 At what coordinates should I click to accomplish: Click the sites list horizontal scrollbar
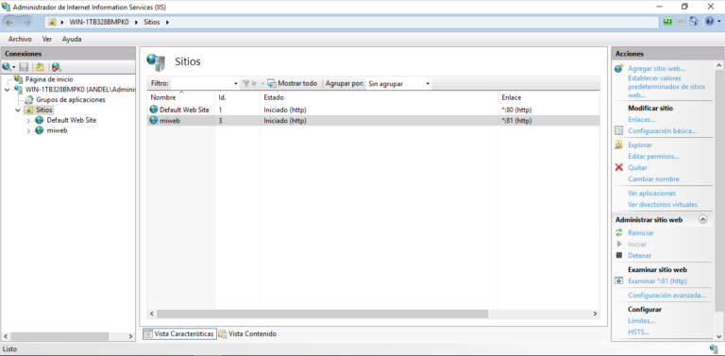pos(373,314)
